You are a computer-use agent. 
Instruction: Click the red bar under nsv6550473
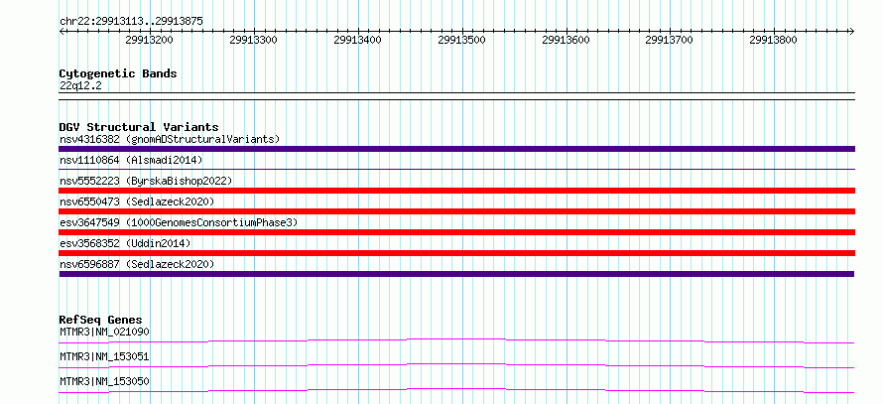456,211
